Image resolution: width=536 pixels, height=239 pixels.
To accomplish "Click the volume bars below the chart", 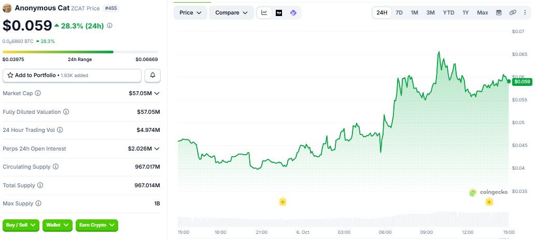I will click(x=343, y=219).
